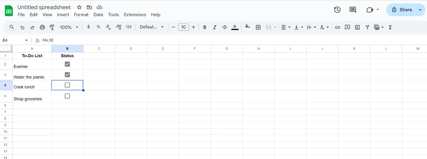Open the Data menu
Screen dimensions: 427x159
(x=98, y=15)
